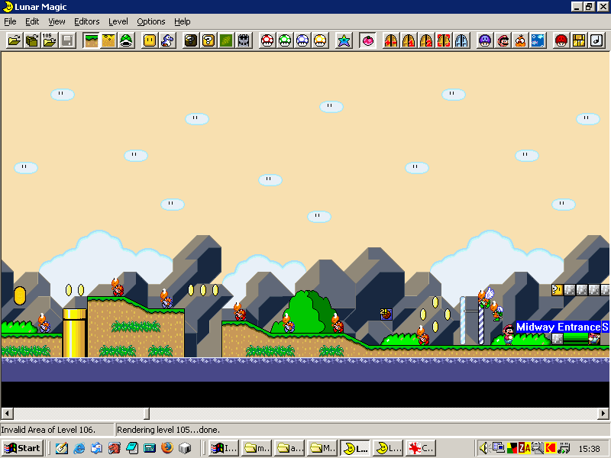Toggle the grassy land editing mode button
Screen dimensions: 611x458
91,40
